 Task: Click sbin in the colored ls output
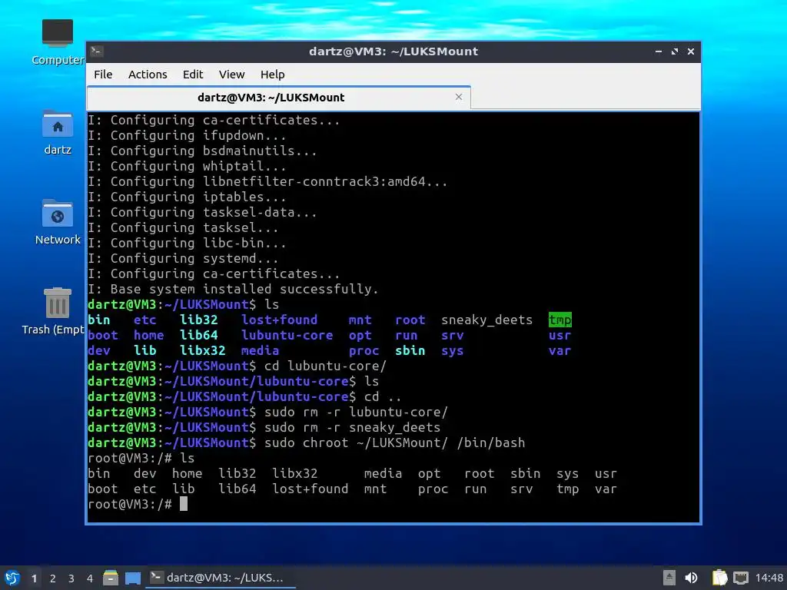tap(410, 350)
